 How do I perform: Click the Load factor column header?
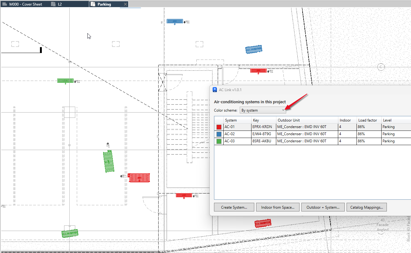(369, 120)
